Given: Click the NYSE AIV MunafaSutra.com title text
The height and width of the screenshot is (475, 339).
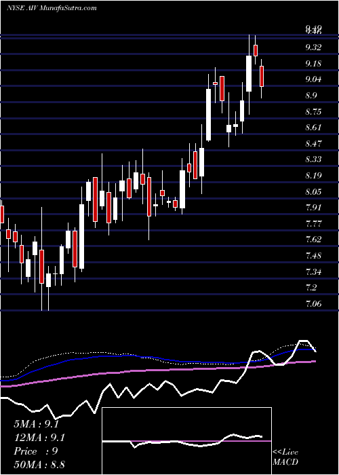Looking at the screenshot, I should (x=52, y=8).
